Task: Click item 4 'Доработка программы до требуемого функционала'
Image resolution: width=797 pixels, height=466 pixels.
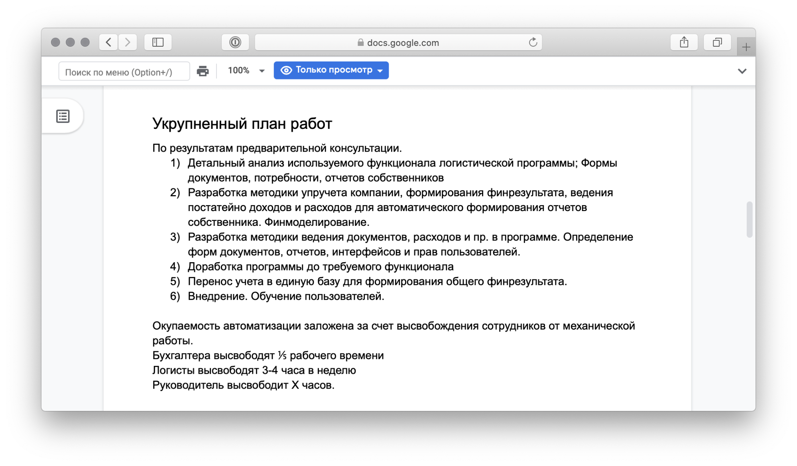Action: (321, 267)
